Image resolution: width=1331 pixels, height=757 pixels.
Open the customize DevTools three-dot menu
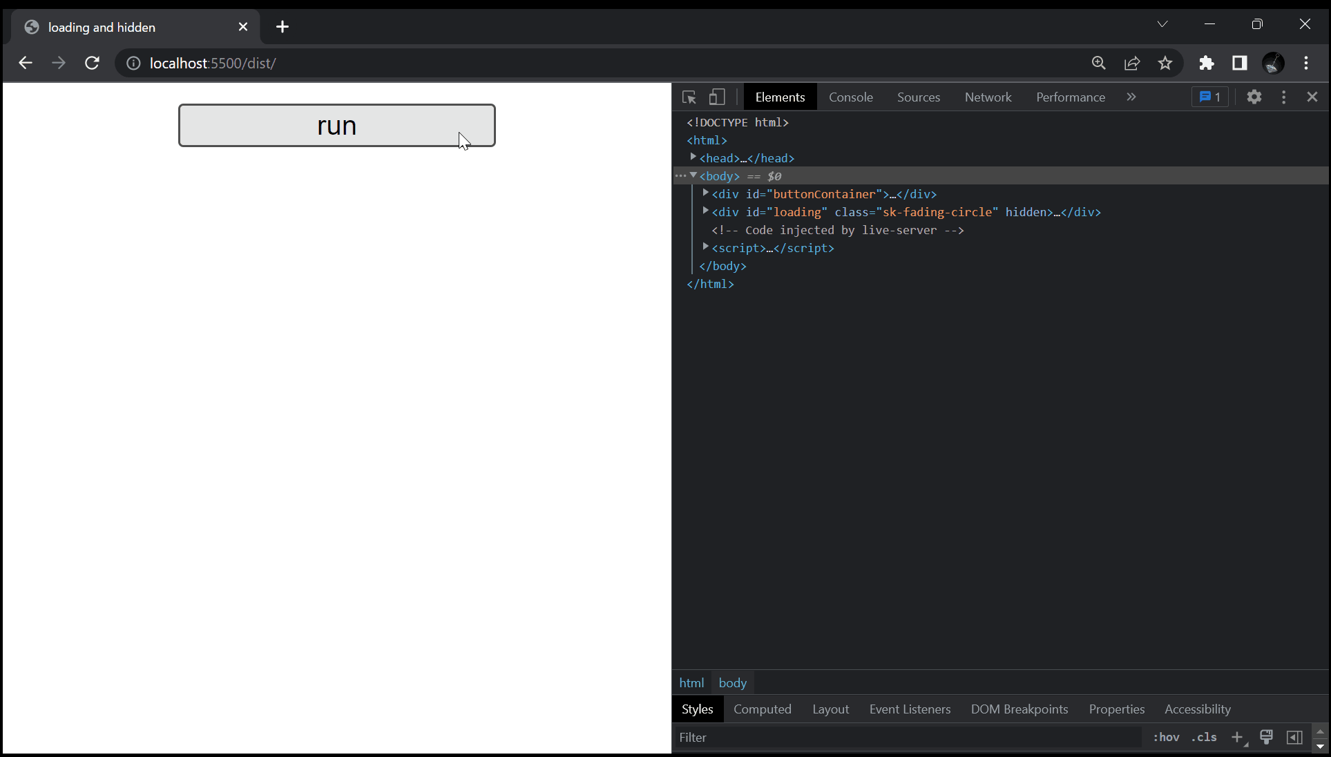point(1283,97)
